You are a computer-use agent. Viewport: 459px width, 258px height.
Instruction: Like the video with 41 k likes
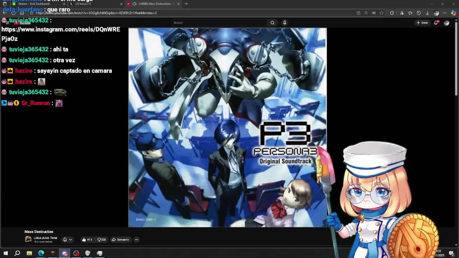pyautogui.click(x=87, y=240)
